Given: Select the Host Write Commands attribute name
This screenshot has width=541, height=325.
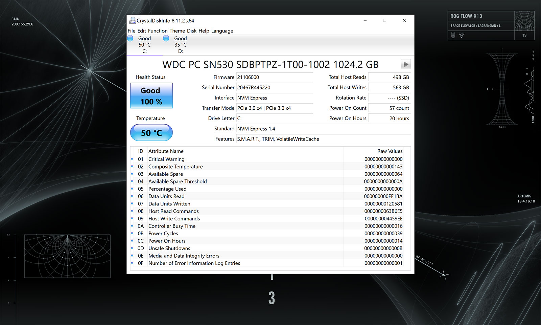Looking at the screenshot, I should pyautogui.click(x=174, y=219).
